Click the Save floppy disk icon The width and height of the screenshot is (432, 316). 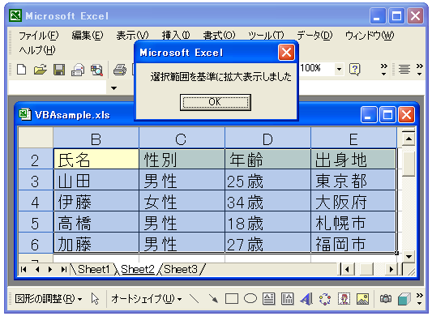click(59, 70)
